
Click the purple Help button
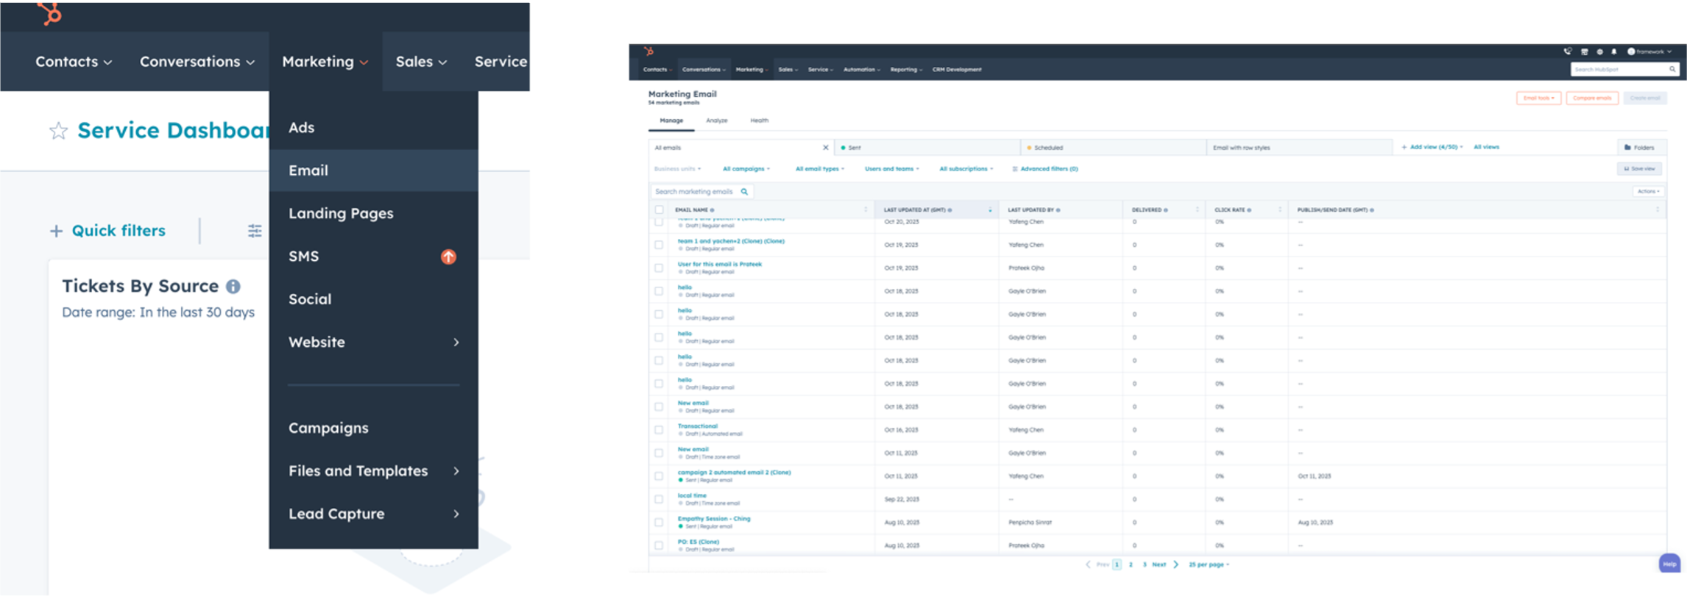pyautogui.click(x=1669, y=564)
